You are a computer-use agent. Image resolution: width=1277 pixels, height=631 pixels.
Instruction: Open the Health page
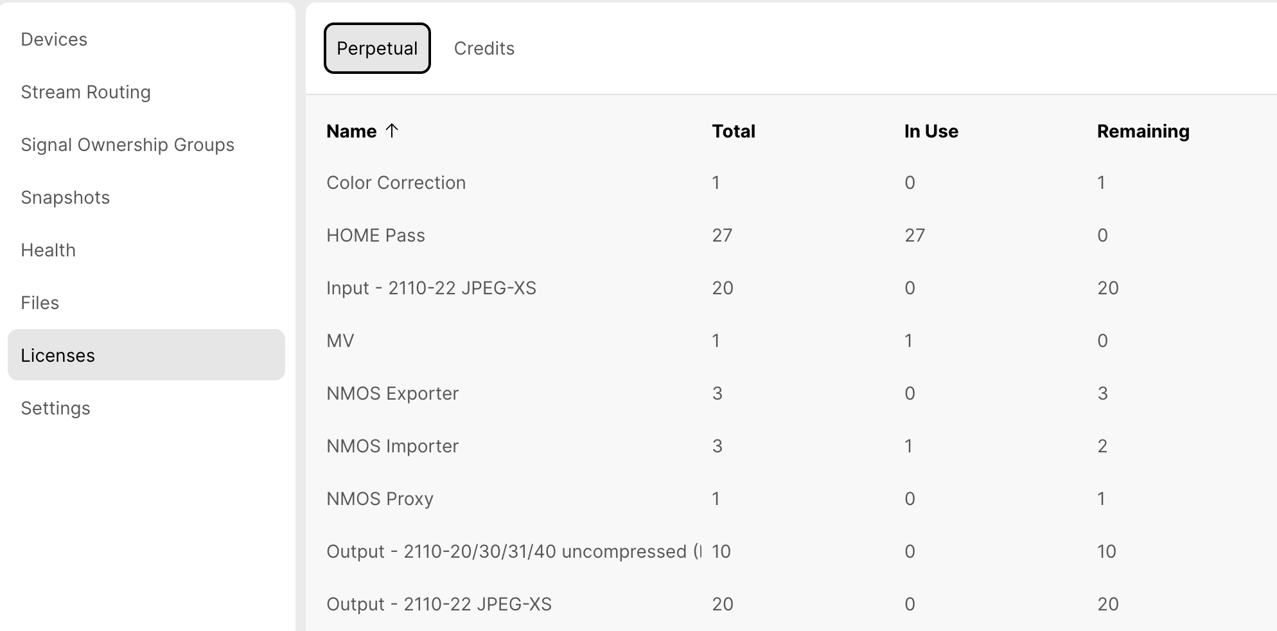click(x=48, y=250)
